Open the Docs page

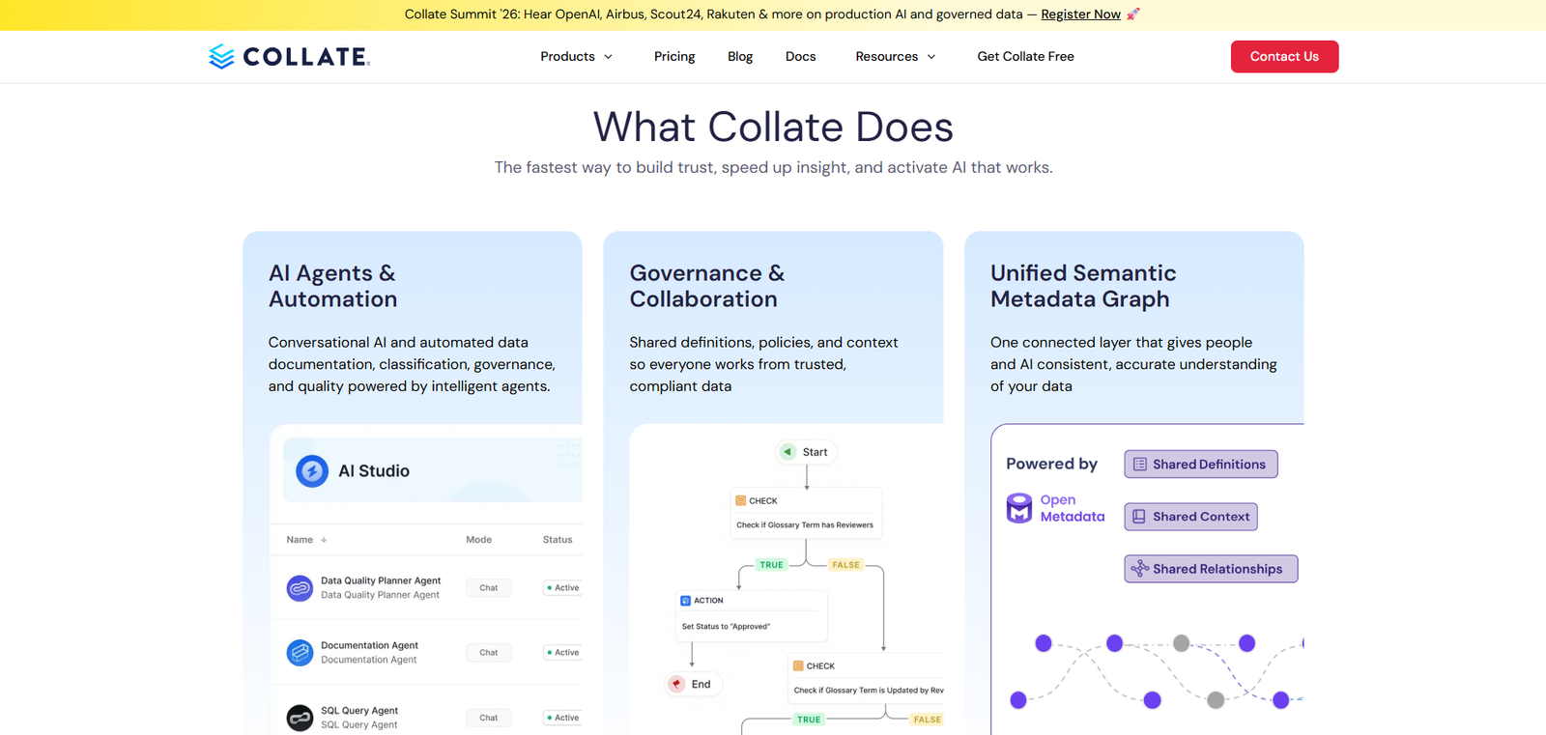click(x=801, y=57)
